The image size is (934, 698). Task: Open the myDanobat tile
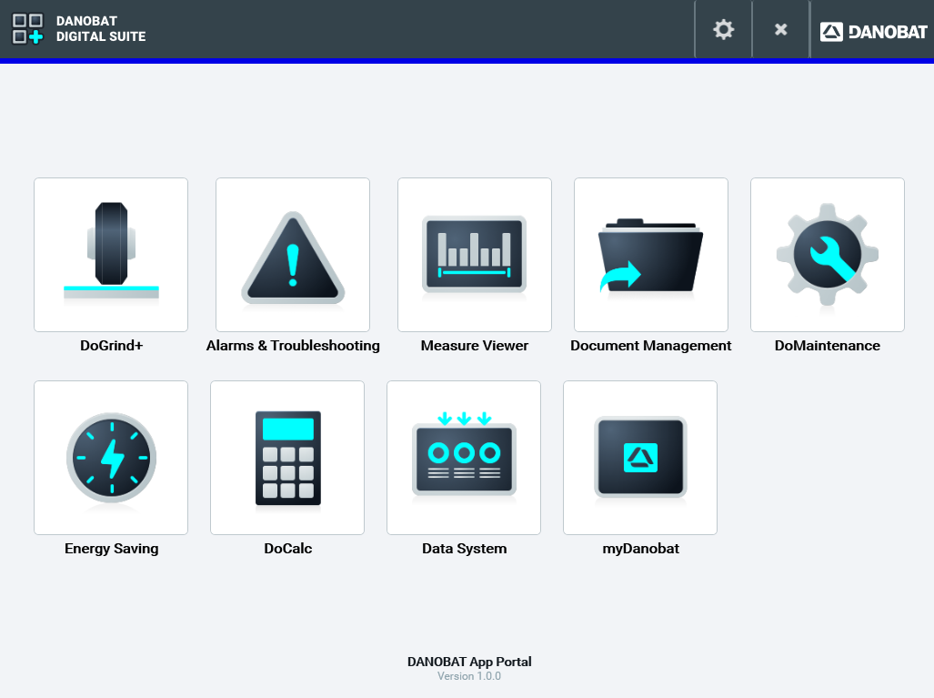click(x=640, y=458)
